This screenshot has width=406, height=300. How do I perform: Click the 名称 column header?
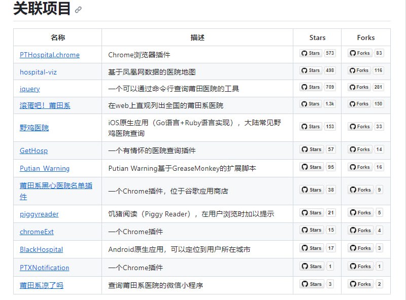tap(57, 37)
